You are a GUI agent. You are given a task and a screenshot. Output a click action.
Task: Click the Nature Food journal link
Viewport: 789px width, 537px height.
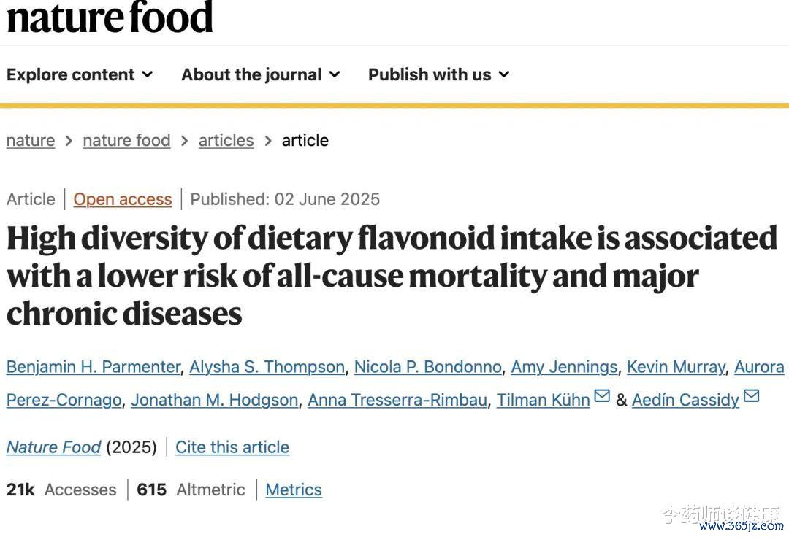(x=54, y=447)
